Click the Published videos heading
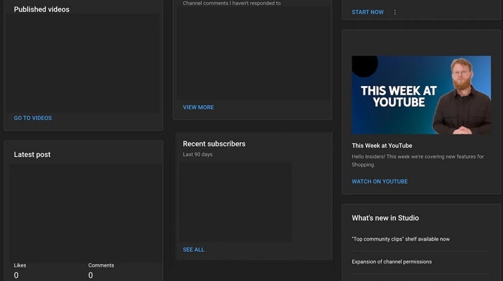This screenshot has height=281, width=503. (x=41, y=9)
